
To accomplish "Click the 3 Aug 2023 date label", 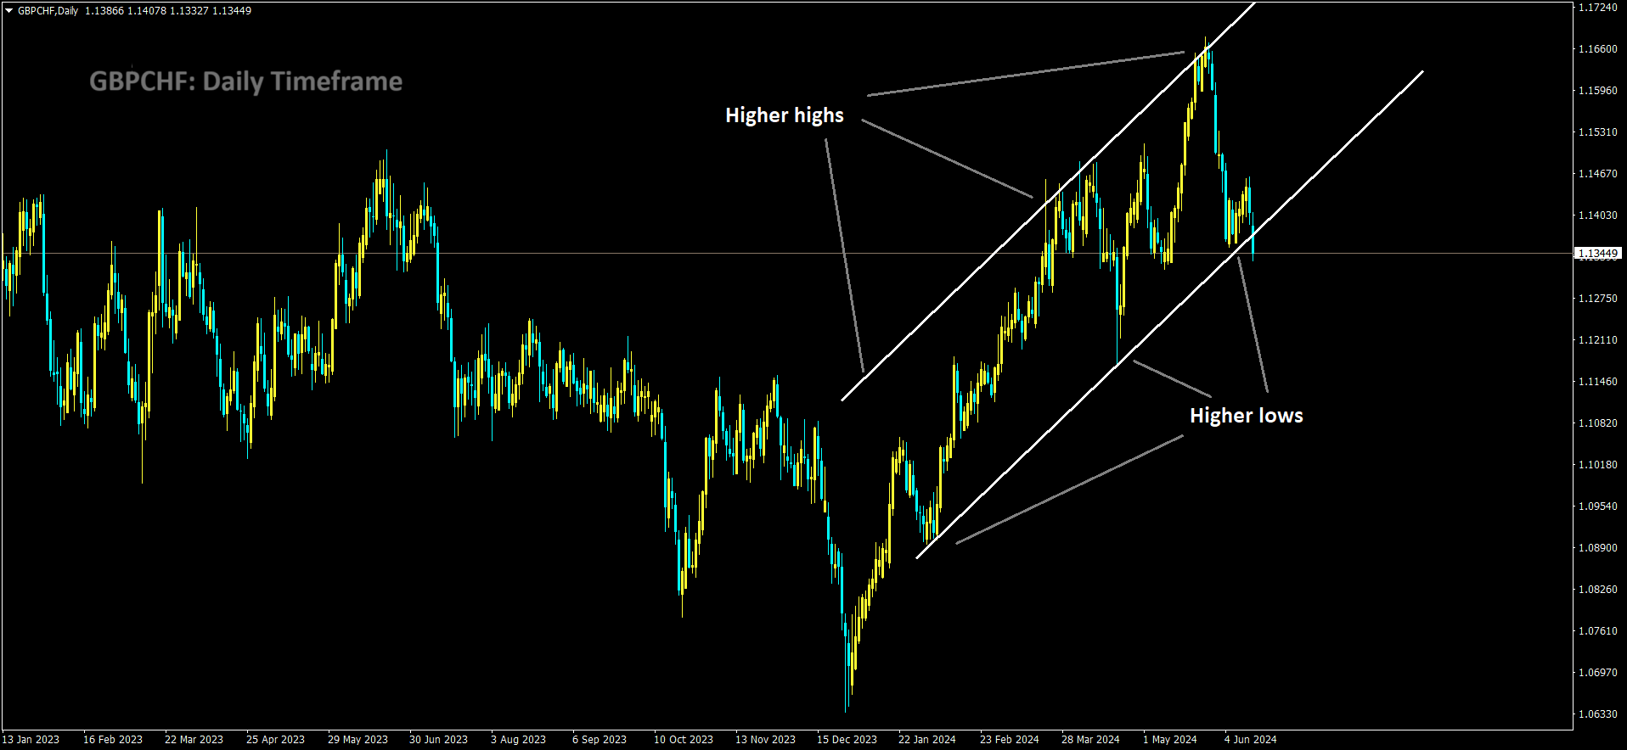I will pos(518,740).
